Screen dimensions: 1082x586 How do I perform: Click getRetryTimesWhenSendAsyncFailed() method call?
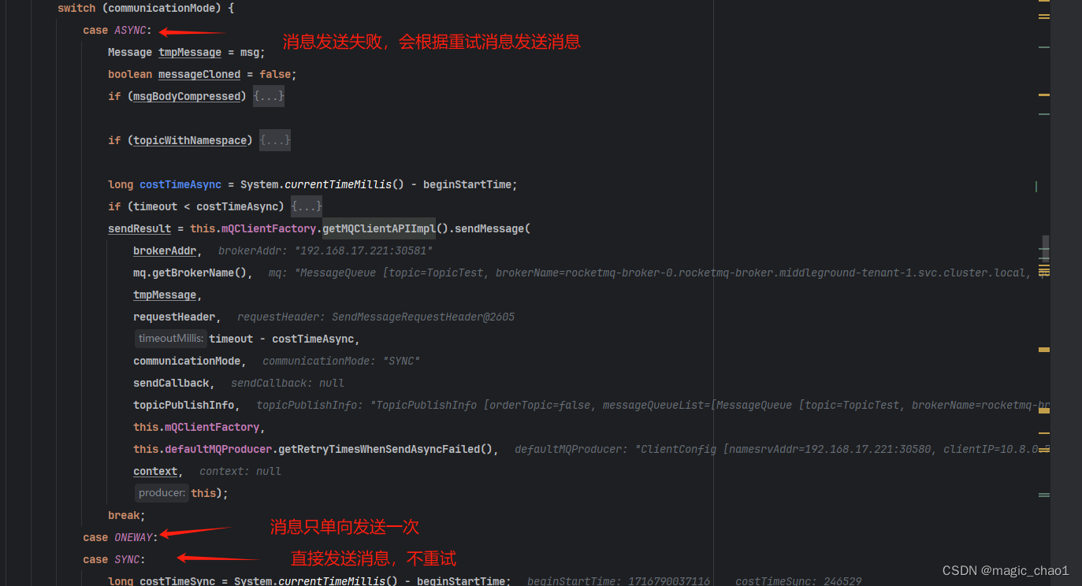pyautogui.click(x=385, y=449)
